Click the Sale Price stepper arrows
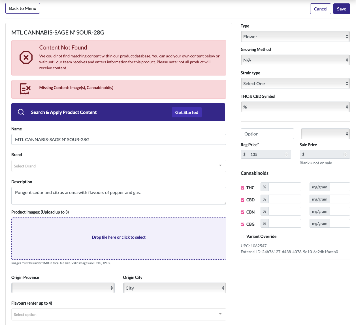 point(345,154)
